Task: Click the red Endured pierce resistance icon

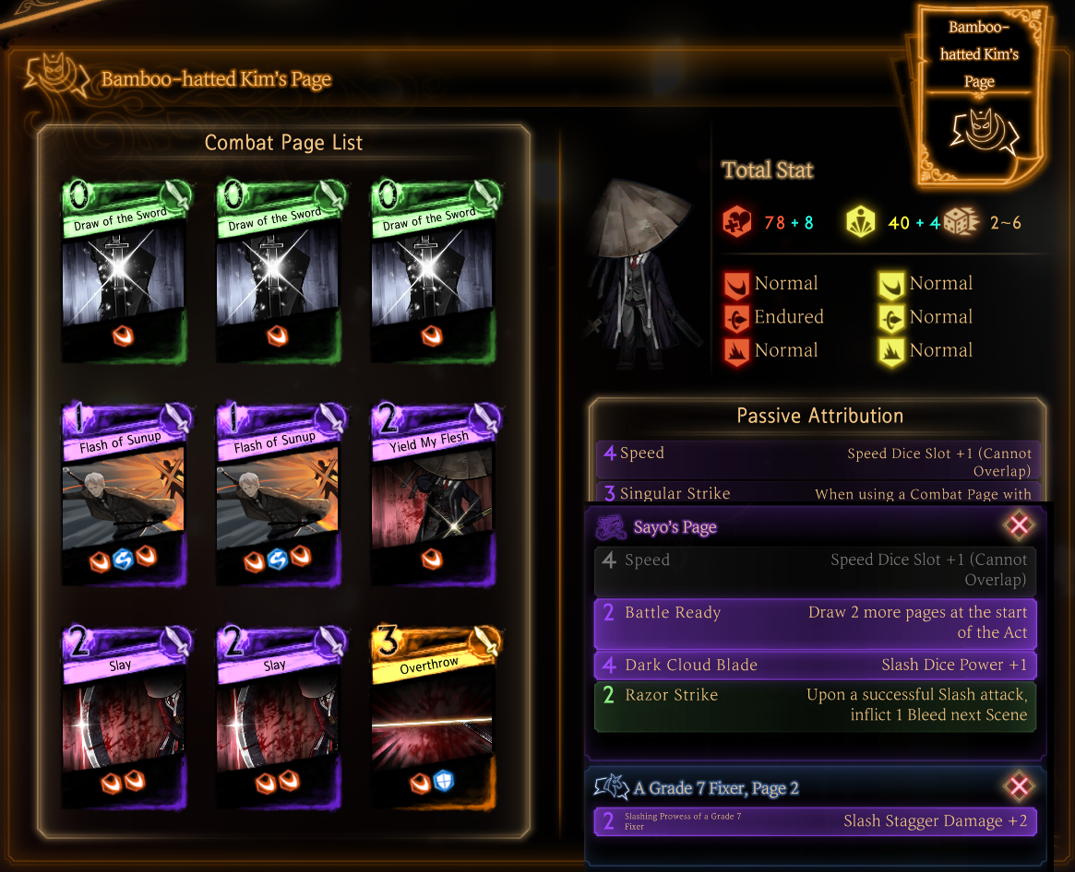Action: [737, 319]
